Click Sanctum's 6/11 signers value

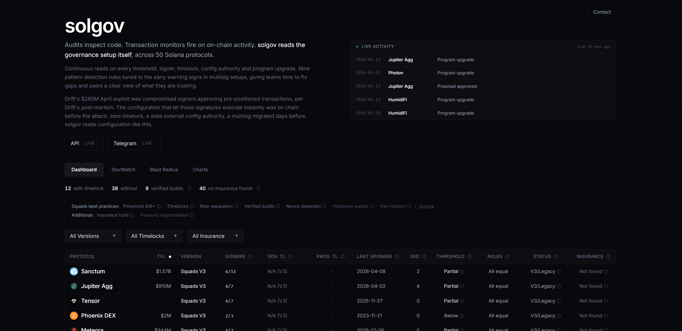pos(231,271)
